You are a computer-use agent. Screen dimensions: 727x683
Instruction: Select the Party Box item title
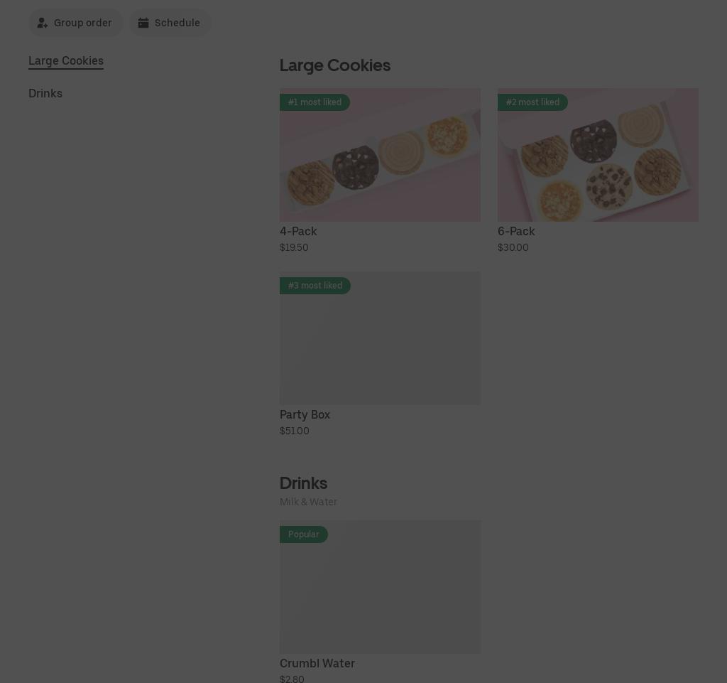(x=305, y=414)
